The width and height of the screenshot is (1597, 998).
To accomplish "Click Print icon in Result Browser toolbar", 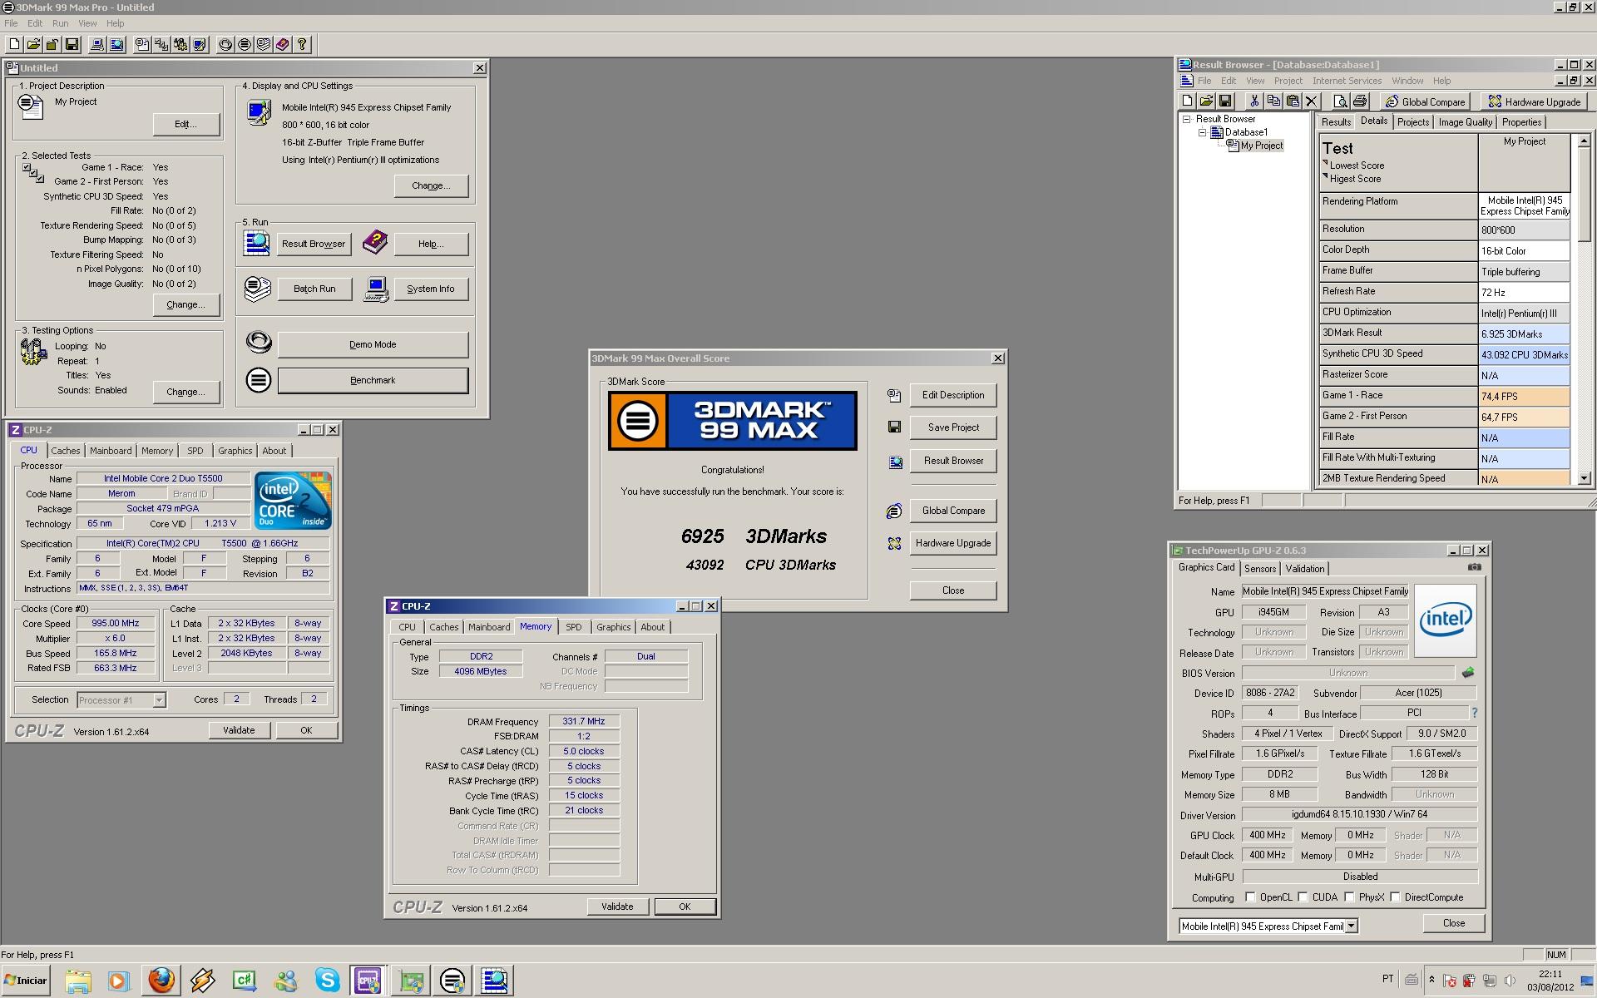I will 1359,101.
